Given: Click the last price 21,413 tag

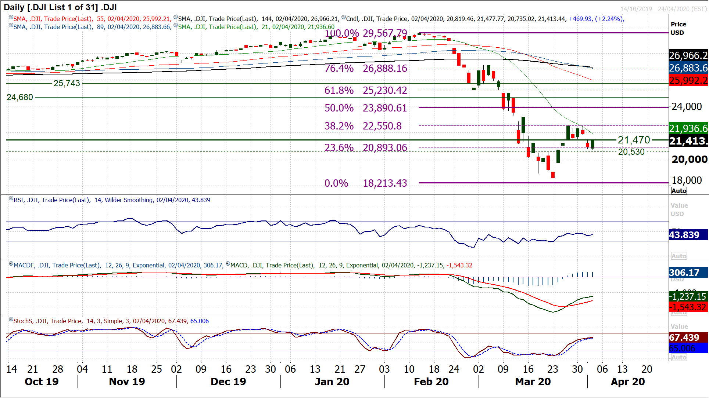Looking at the screenshot, I should click(x=688, y=141).
